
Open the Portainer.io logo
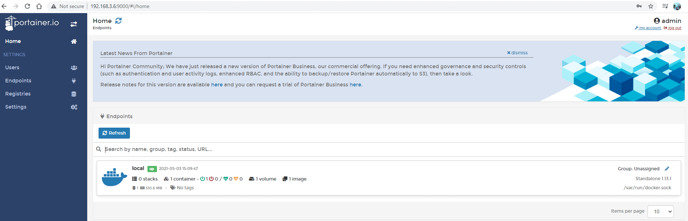click(32, 23)
